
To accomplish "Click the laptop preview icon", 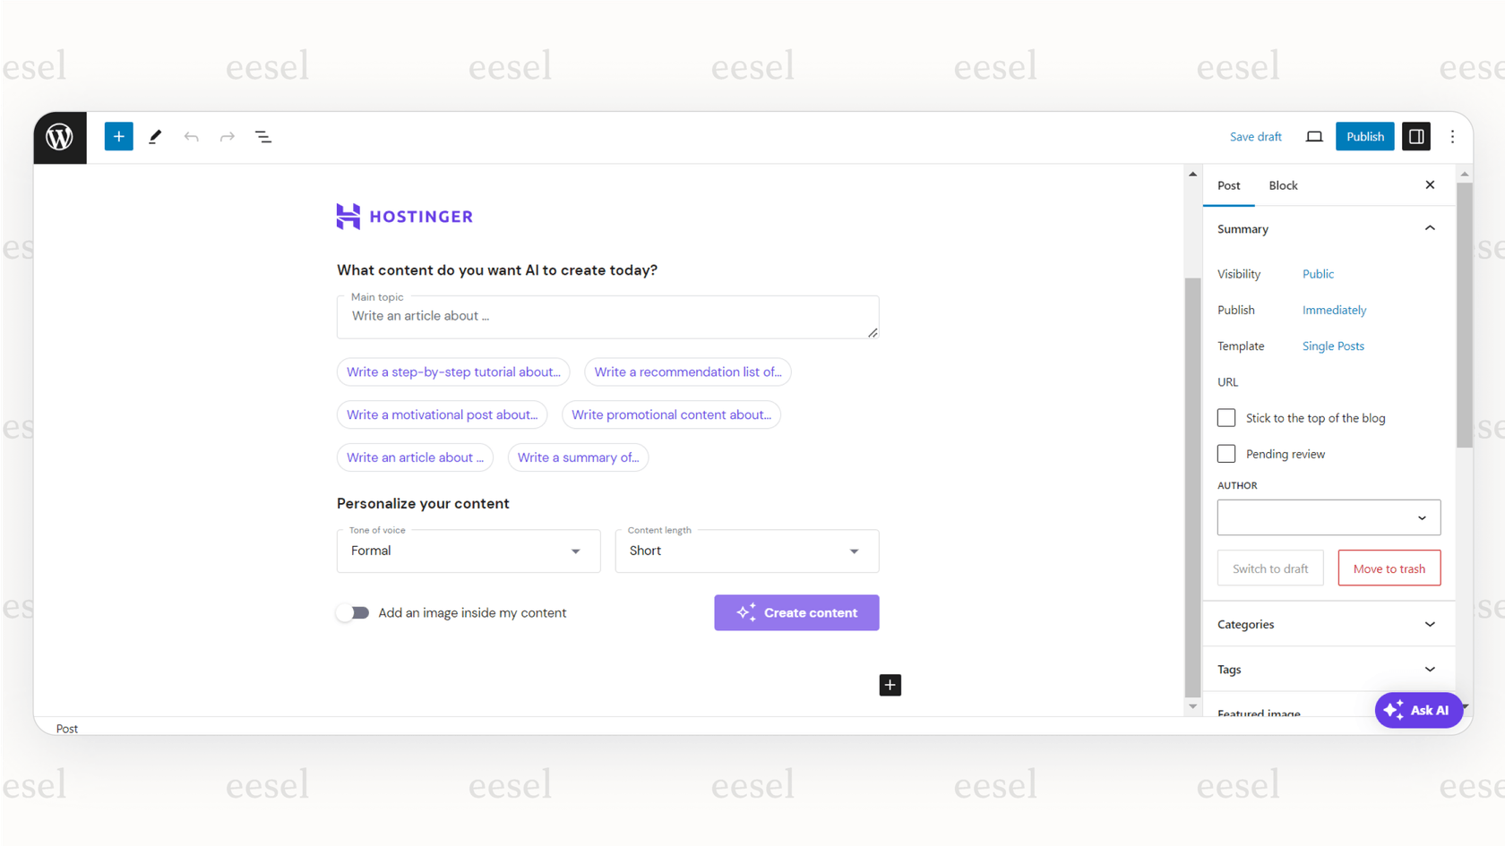I will 1313,137.
